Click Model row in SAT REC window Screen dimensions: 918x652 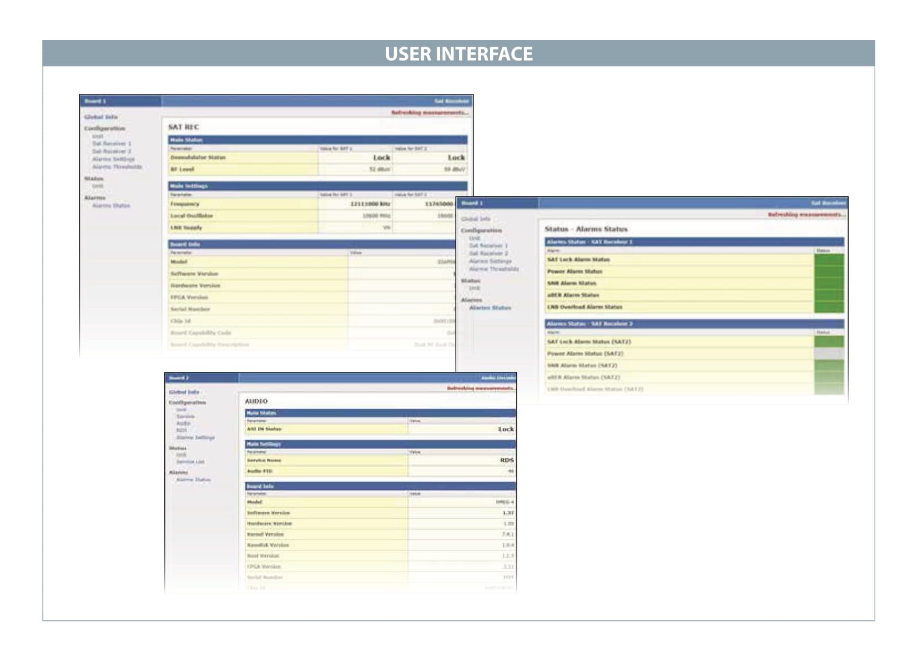tap(312, 262)
